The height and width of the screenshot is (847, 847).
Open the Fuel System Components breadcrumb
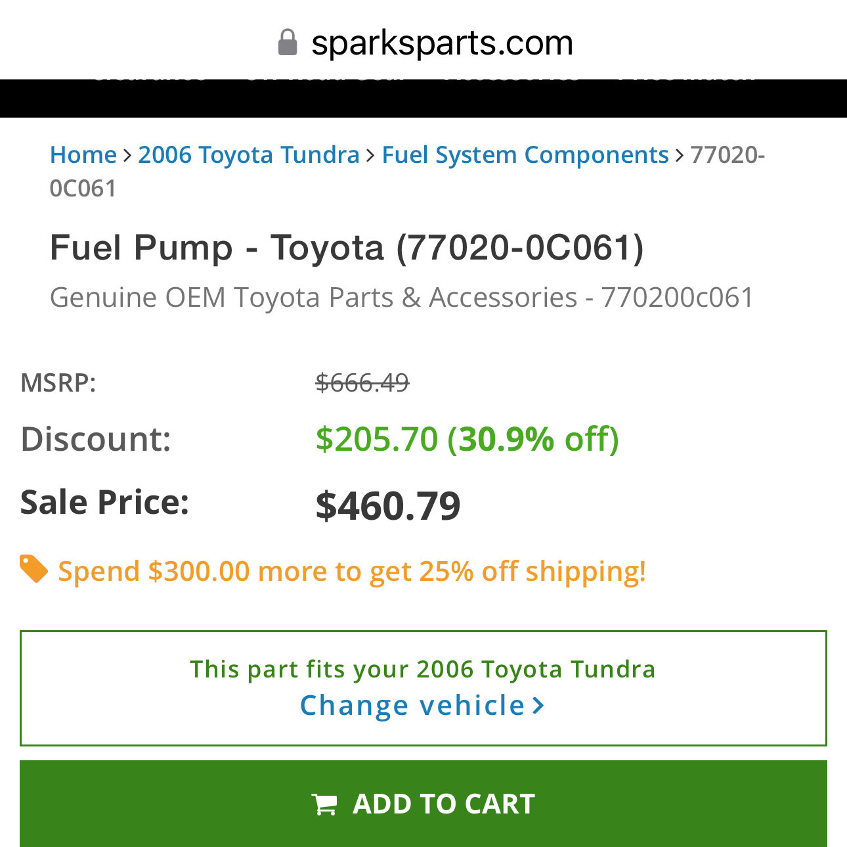[525, 154]
